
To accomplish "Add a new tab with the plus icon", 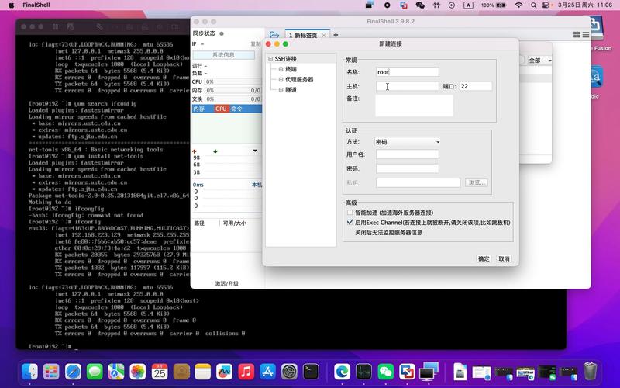I will tap(336, 35).
